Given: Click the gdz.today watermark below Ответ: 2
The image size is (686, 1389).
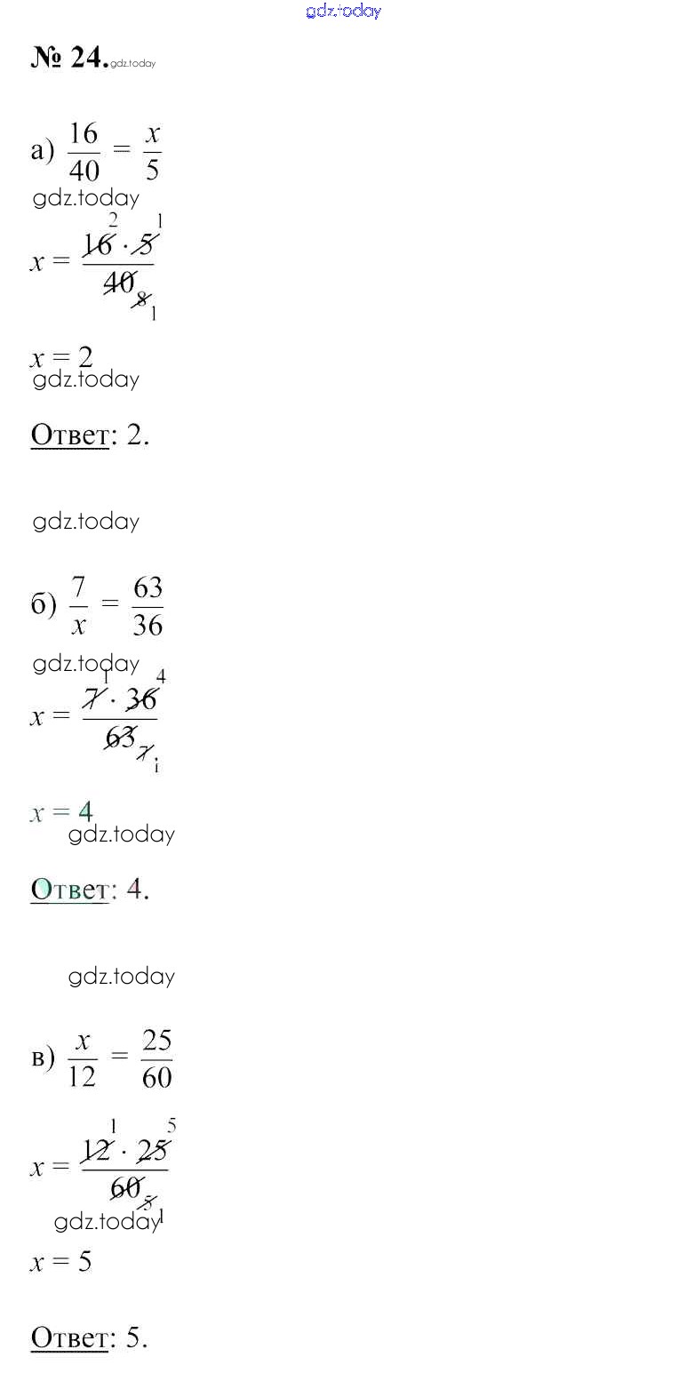Looking at the screenshot, I should click(86, 521).
